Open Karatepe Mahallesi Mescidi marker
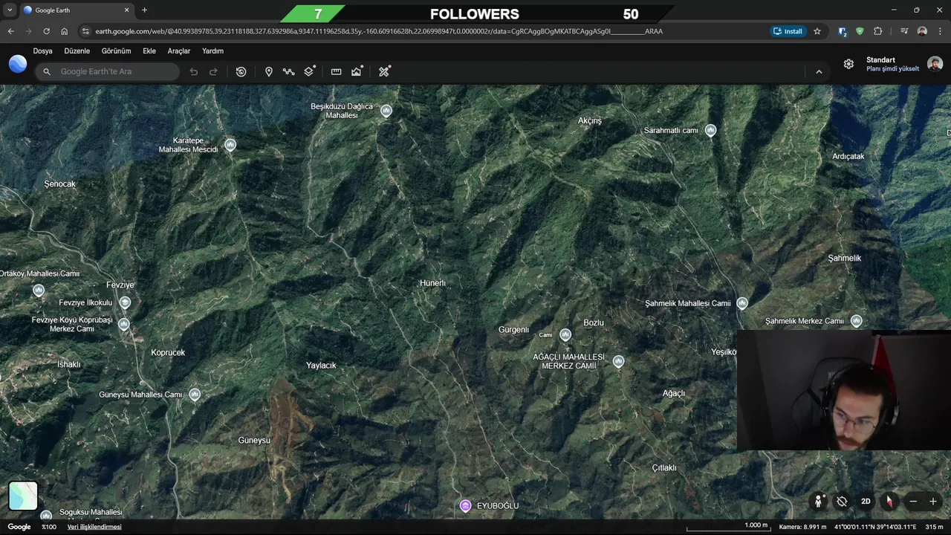Screen dimensions: 951x535 pos(230,145)
